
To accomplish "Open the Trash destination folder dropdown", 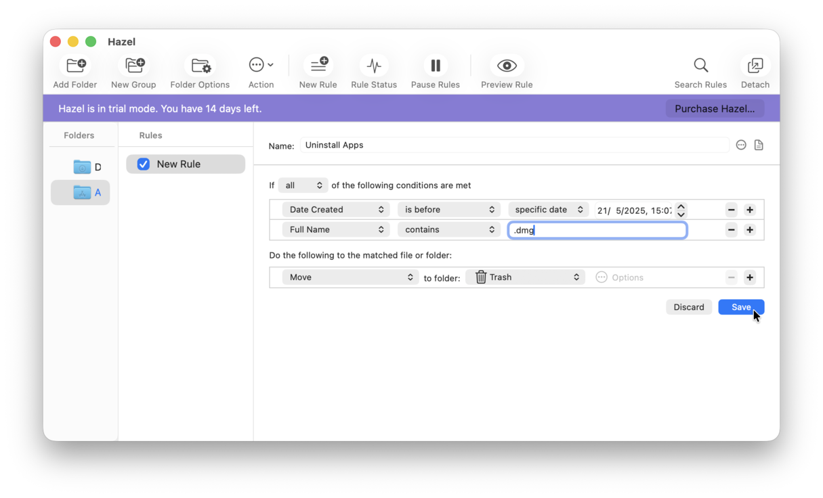I will 526,277.
